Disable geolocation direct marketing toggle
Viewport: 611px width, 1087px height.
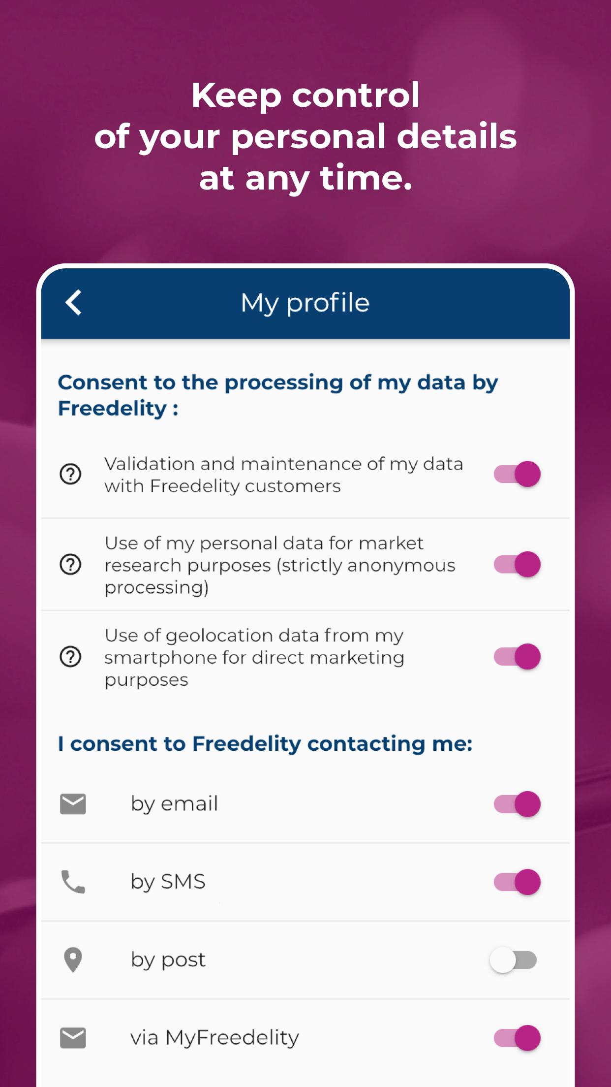click(517, 657)
